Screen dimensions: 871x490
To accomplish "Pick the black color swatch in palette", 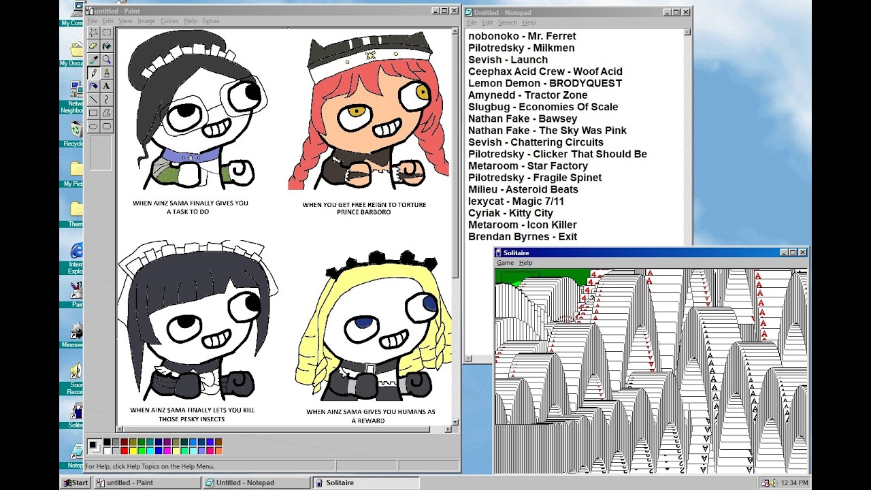I will [x=107, y=442].
